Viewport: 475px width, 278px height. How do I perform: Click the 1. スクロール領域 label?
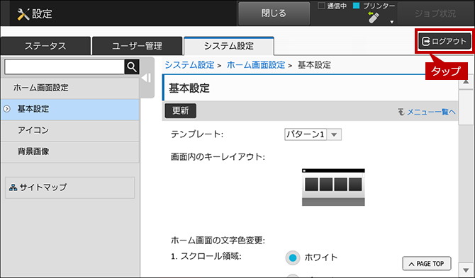tap(206, 257)
